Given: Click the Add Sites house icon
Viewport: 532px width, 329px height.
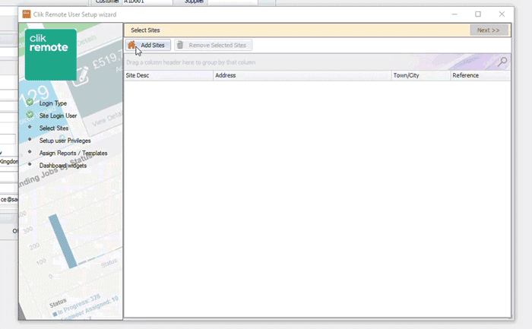Looking at the screenshot, I should [131, 45].
